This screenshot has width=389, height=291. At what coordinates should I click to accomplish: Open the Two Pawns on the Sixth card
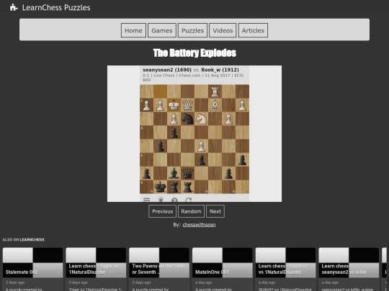[x=159, y=269]
